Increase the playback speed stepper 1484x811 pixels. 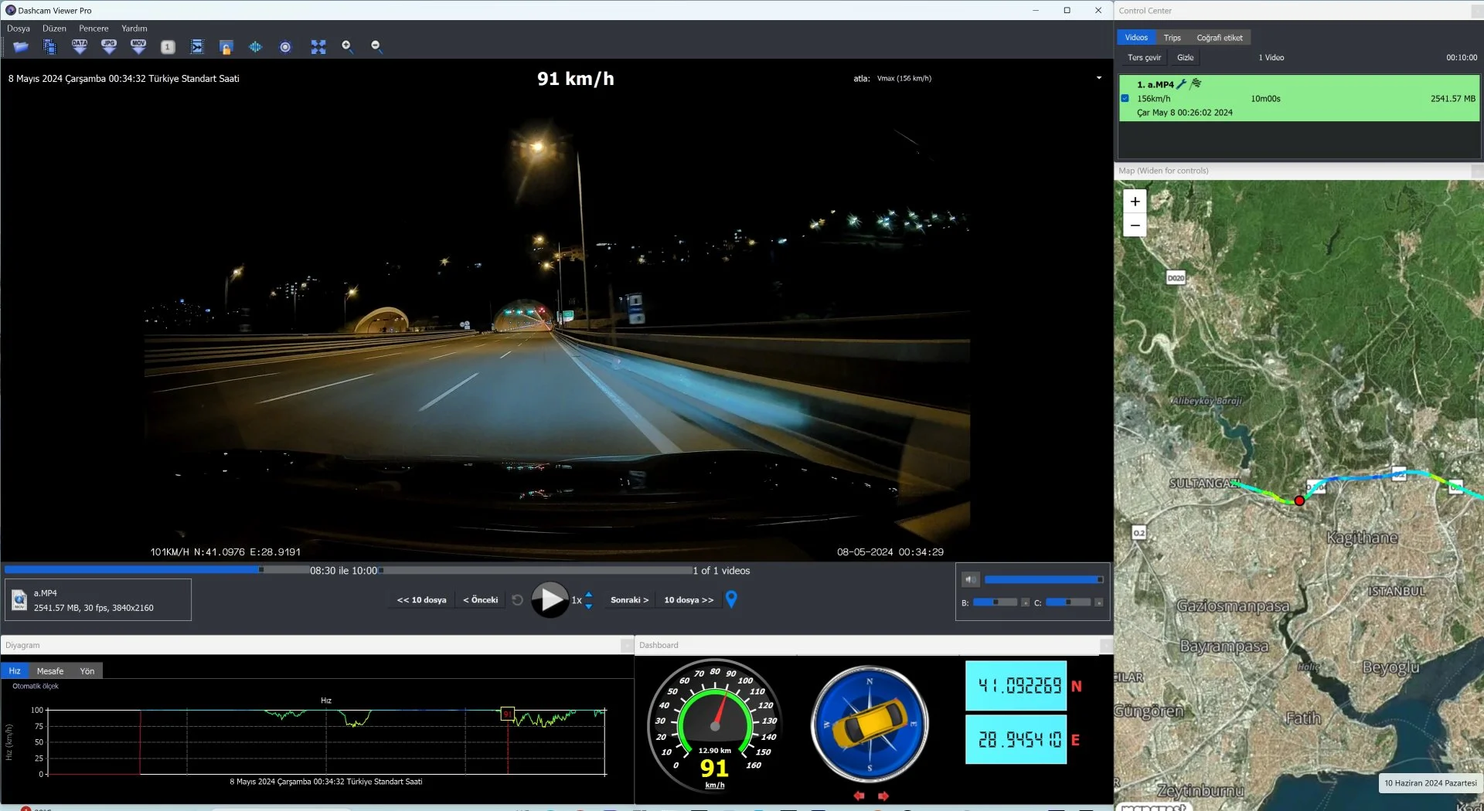pos(589,594)
